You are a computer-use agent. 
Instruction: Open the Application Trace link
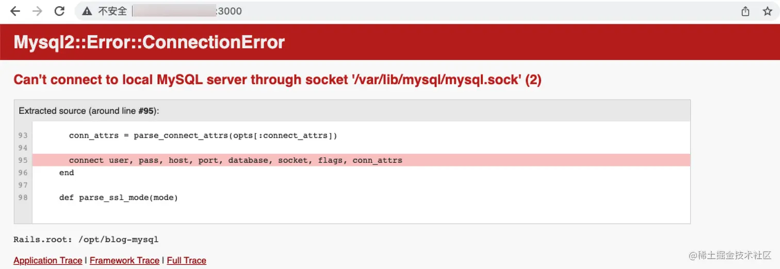point(48,260)
